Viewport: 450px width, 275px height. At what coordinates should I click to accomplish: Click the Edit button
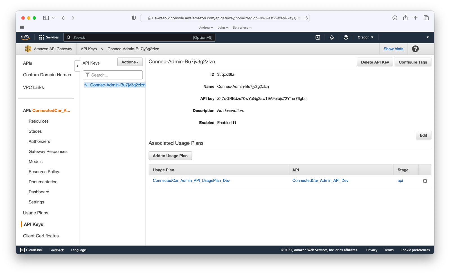(x=423, y=135)
